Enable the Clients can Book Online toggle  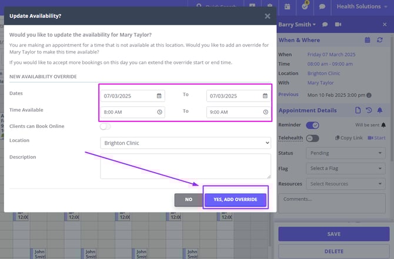click(105, 126)
